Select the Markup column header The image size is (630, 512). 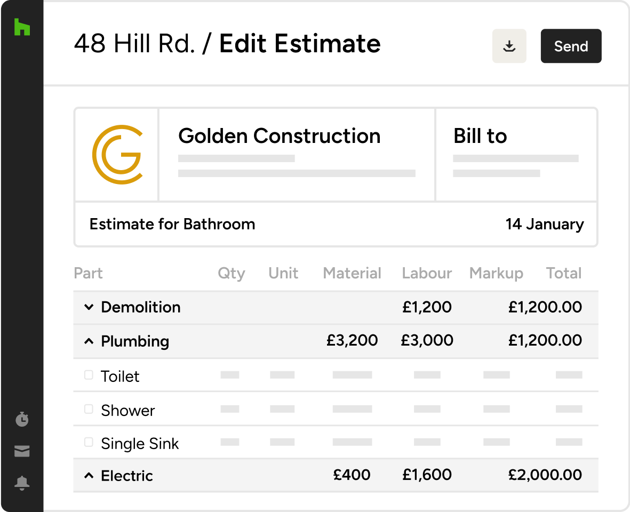tap(496, 273)
